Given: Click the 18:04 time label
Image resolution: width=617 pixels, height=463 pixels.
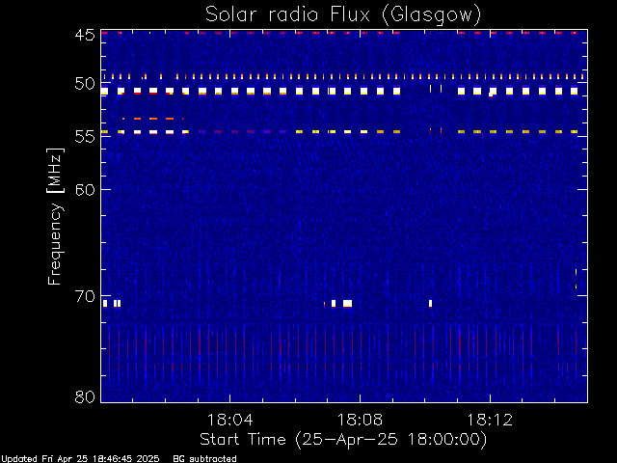Looking at the screenshot, I should tap(230, 420).
